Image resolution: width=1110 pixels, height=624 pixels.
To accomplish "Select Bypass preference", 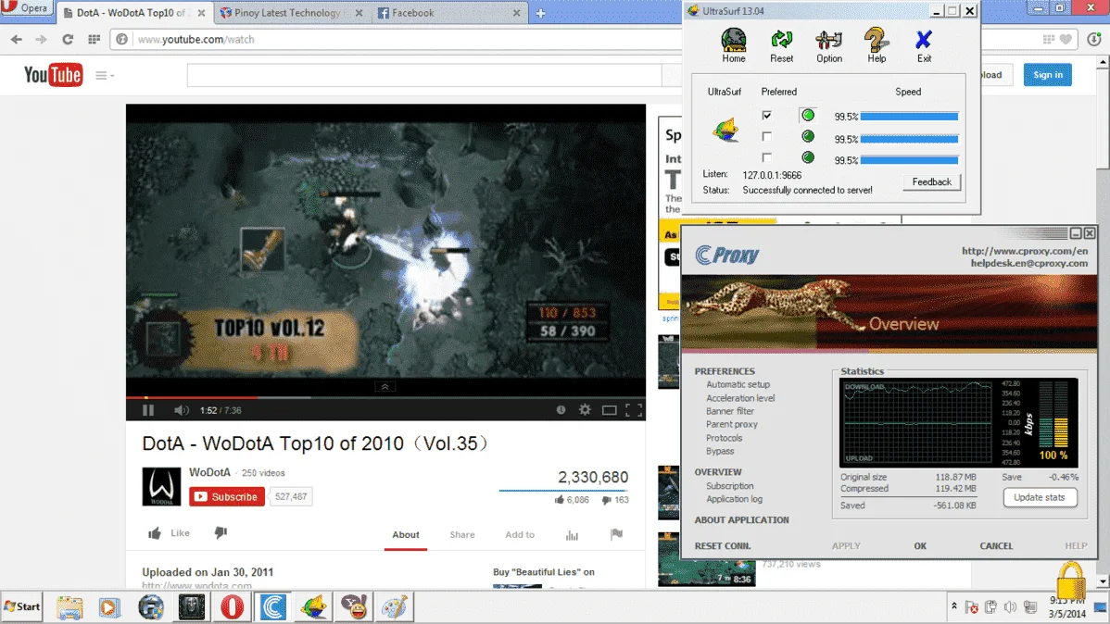I will pos(720,452).
